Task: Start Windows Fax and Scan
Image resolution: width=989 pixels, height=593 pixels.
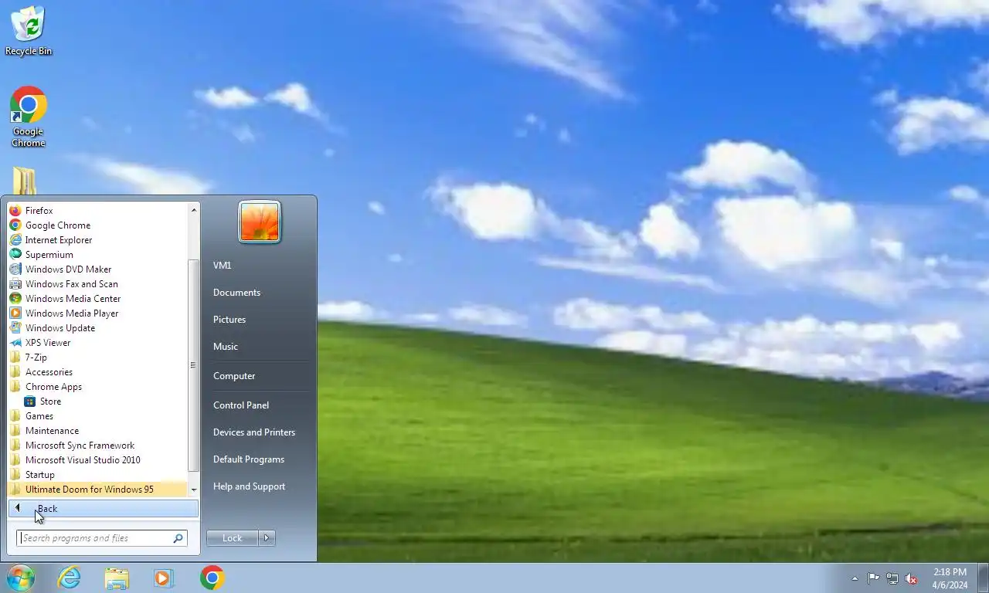Action: (x=97, y=283)
